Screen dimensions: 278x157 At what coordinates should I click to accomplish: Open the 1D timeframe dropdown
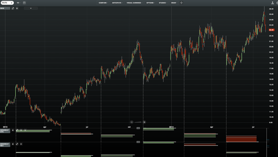click(18, 3)
